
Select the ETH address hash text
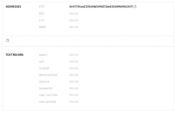coord(101,7)
